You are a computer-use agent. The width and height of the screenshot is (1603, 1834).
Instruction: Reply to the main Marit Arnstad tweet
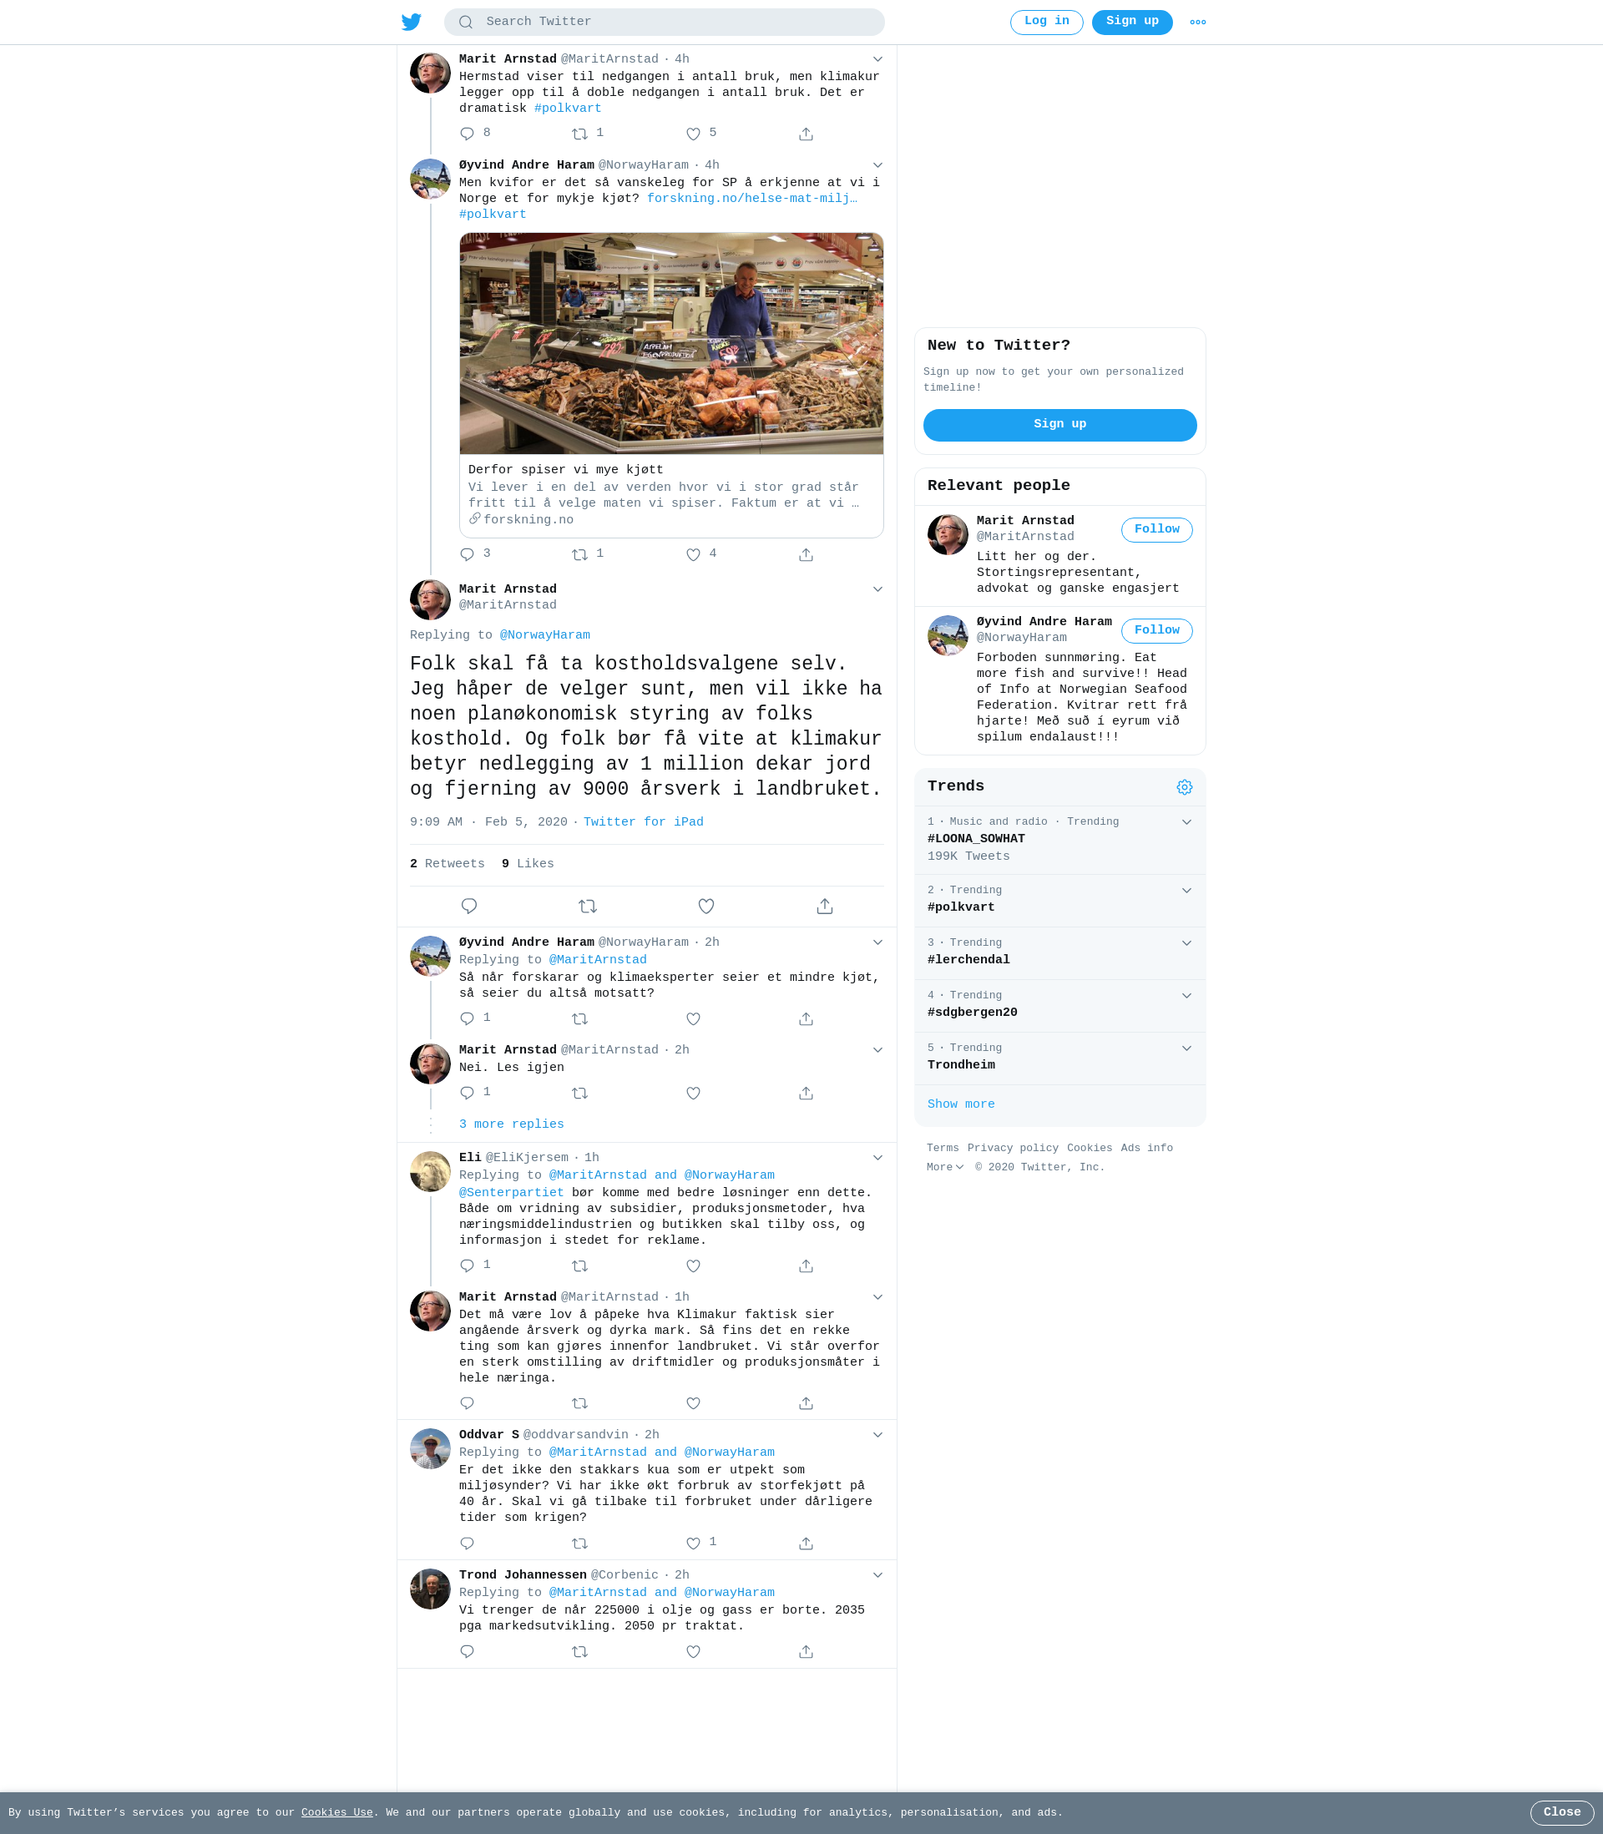468,906
